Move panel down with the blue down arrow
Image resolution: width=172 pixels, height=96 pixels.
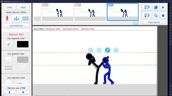[23, 92]
